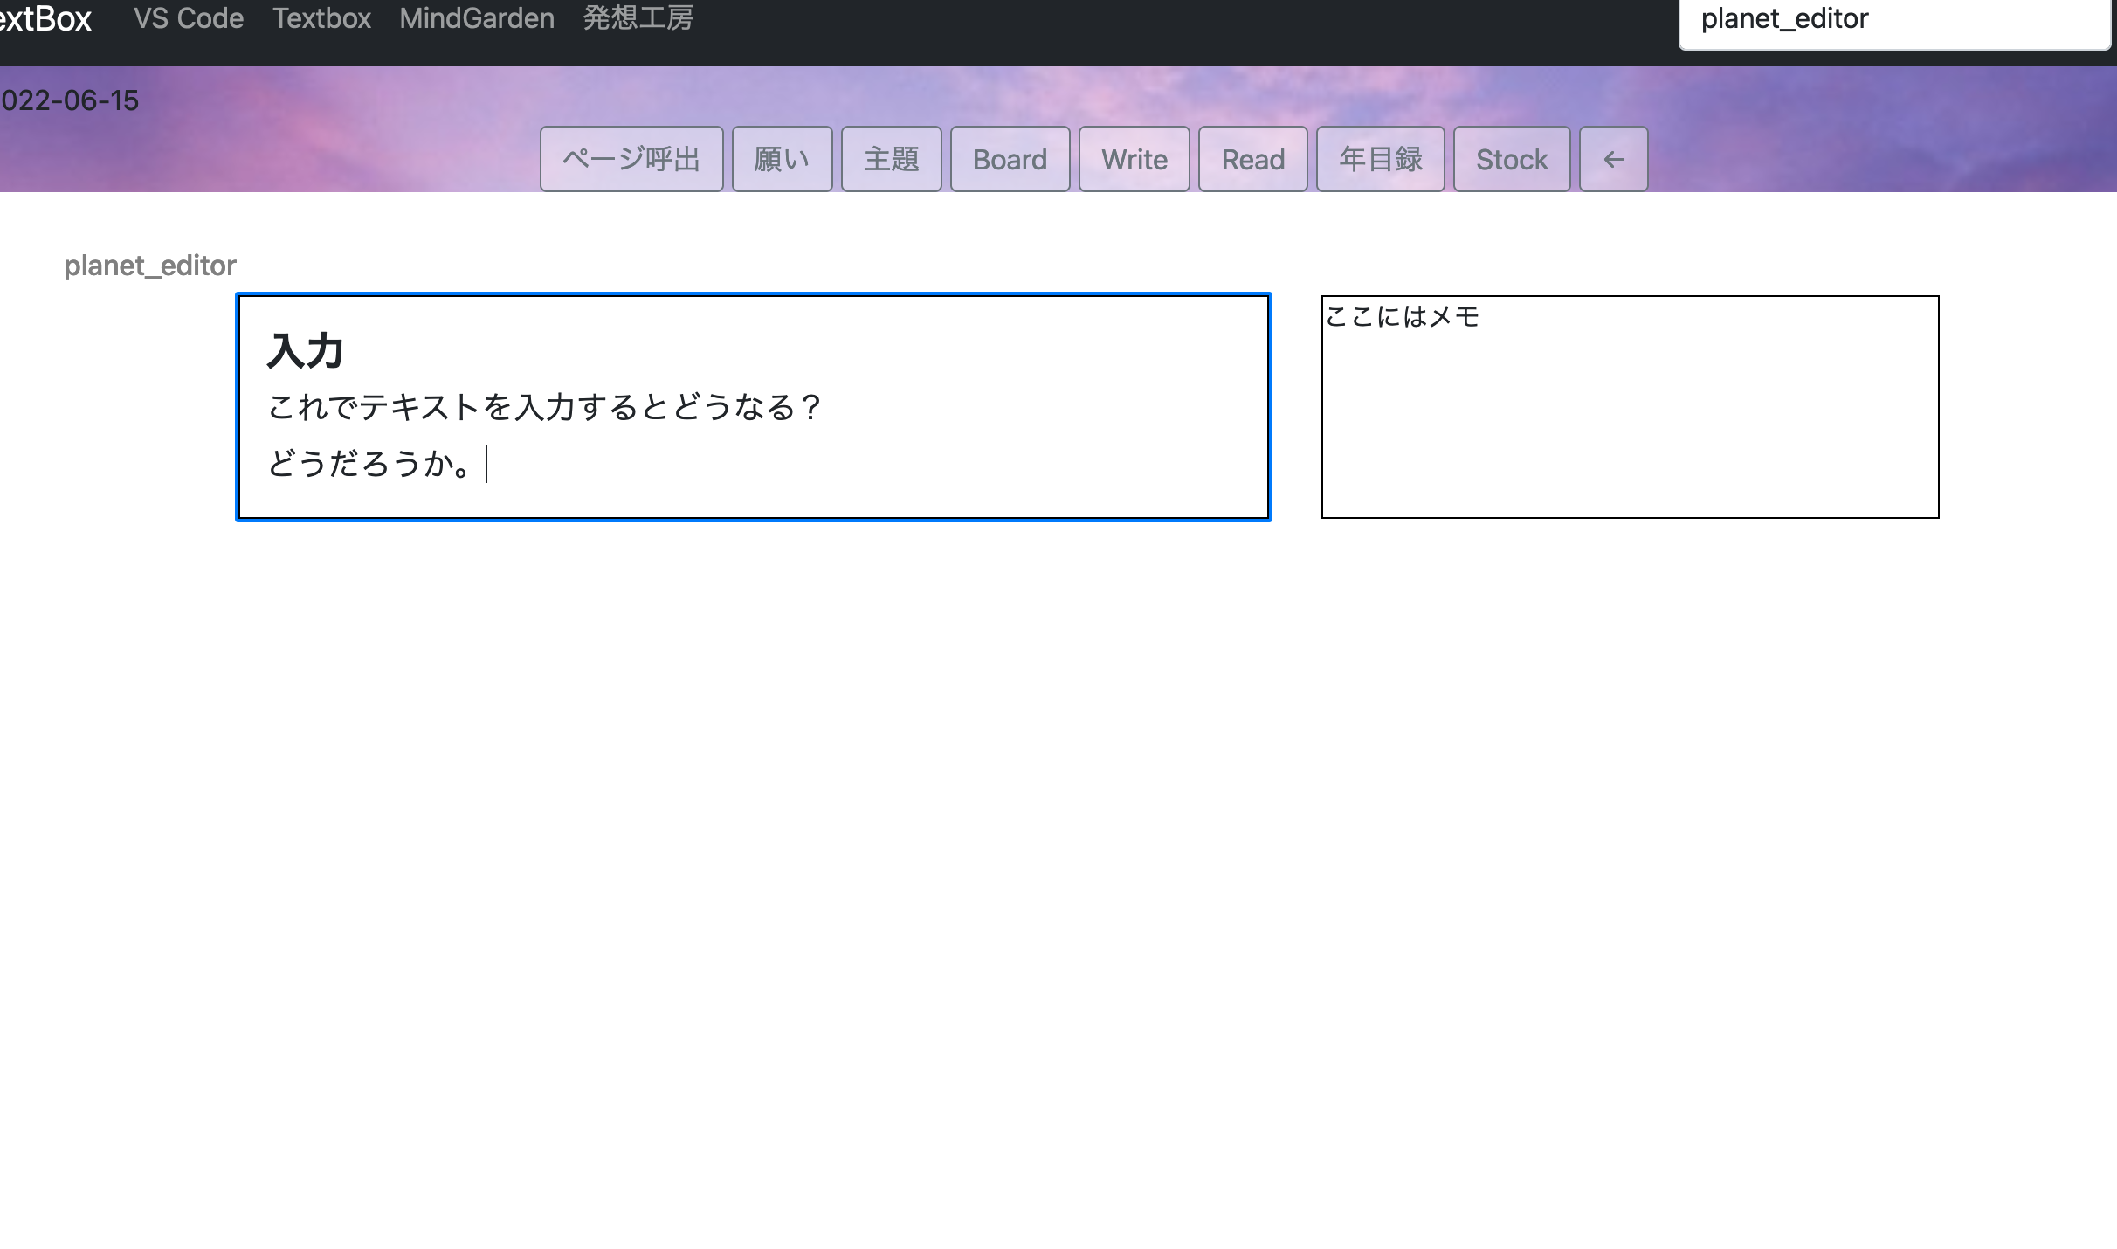Click the ここにはメモ memo box
This screenshot has width=2117, height=1249.
(x=1630, y=406)
